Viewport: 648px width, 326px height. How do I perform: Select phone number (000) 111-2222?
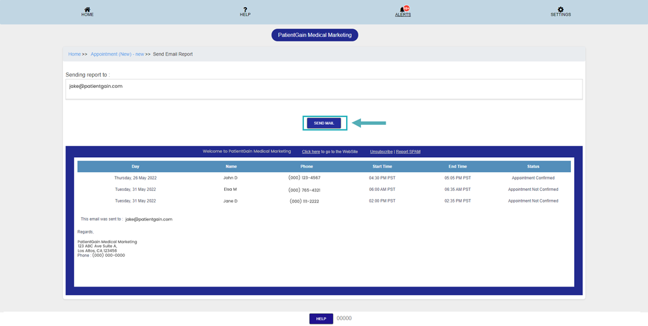coord(305,201)
